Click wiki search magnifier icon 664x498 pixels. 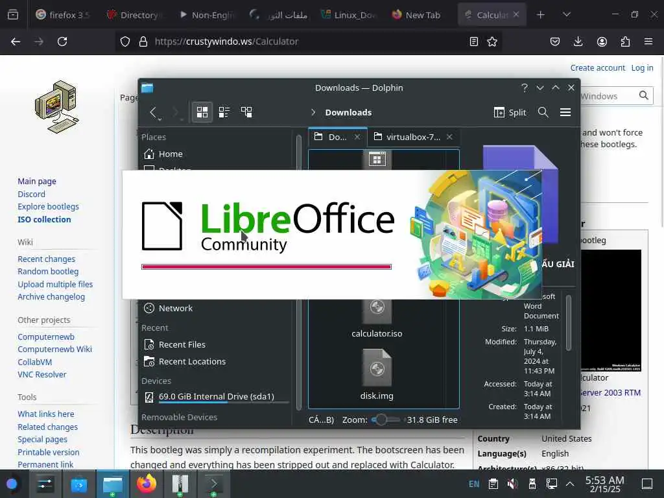644,96
